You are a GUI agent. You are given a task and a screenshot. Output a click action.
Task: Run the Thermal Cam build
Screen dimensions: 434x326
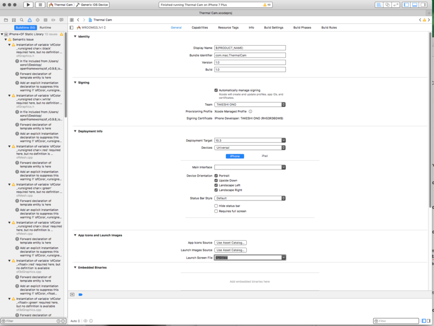(x=28, y=5)
